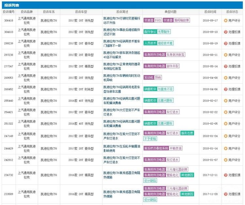
Task: Select the 无零配件 tag
Action: click(164, 32)
